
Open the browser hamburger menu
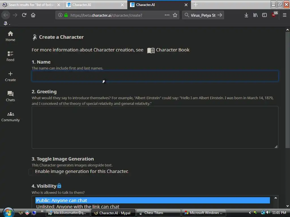pos(285,15)
